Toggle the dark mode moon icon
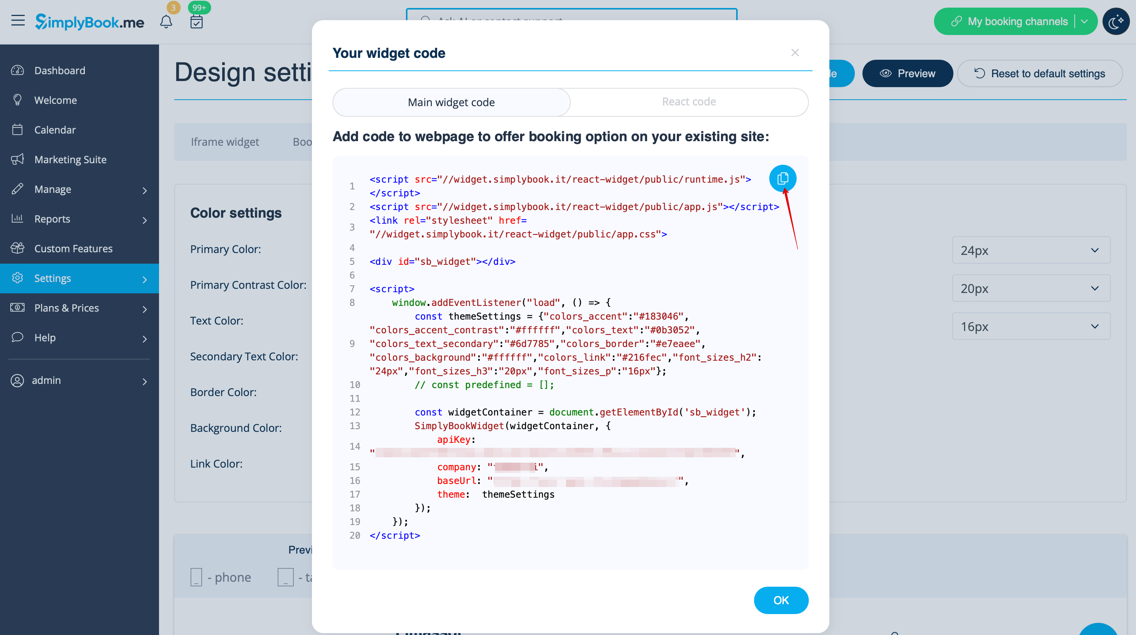Image resolution: width=1136 pixels, height=635 pixels. (x=1115, y=22)
